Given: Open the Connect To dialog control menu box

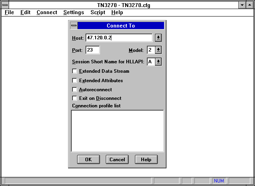Looking at the screenshot, I should (x=74, y=26).
